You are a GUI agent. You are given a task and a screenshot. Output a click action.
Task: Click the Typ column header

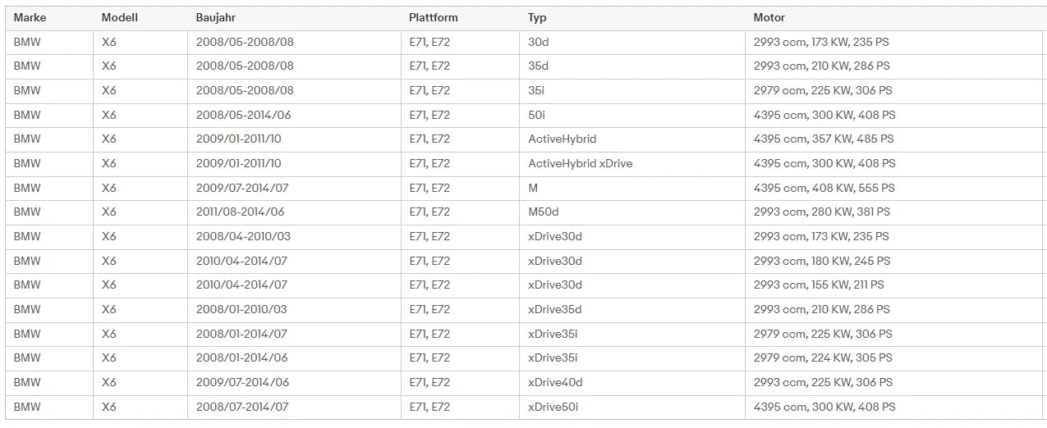[x=537, y=17]
